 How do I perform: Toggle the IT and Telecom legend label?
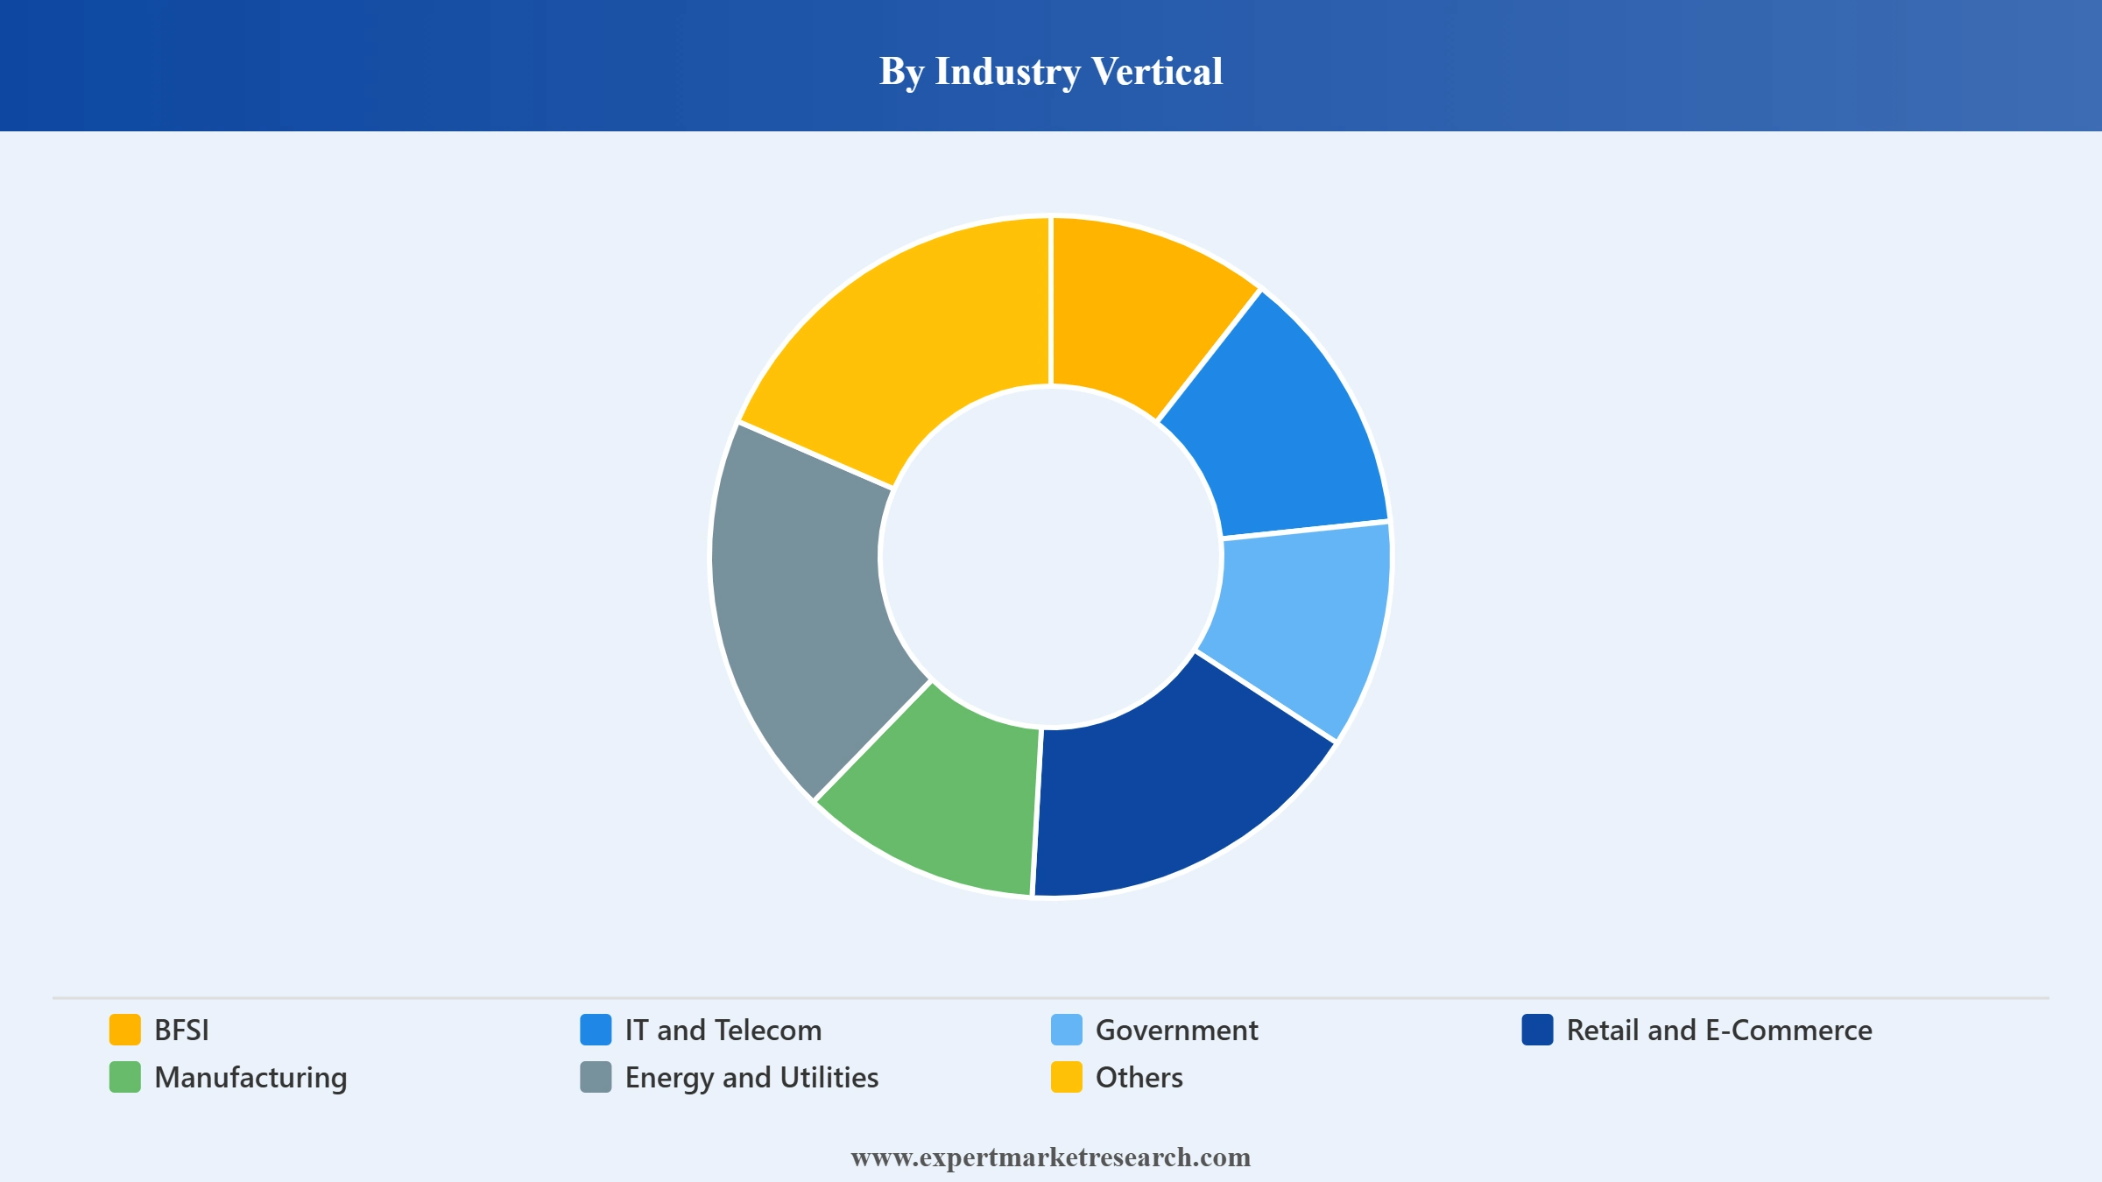pos(723,1031)
